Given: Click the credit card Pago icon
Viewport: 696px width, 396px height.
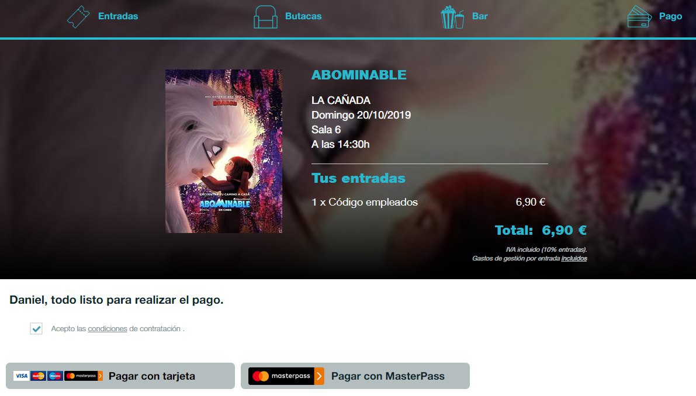Looking at the screenshot, I should [x=639, y=17].
